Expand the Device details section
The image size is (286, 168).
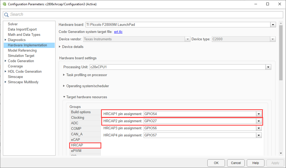click(x=60, y=47)
